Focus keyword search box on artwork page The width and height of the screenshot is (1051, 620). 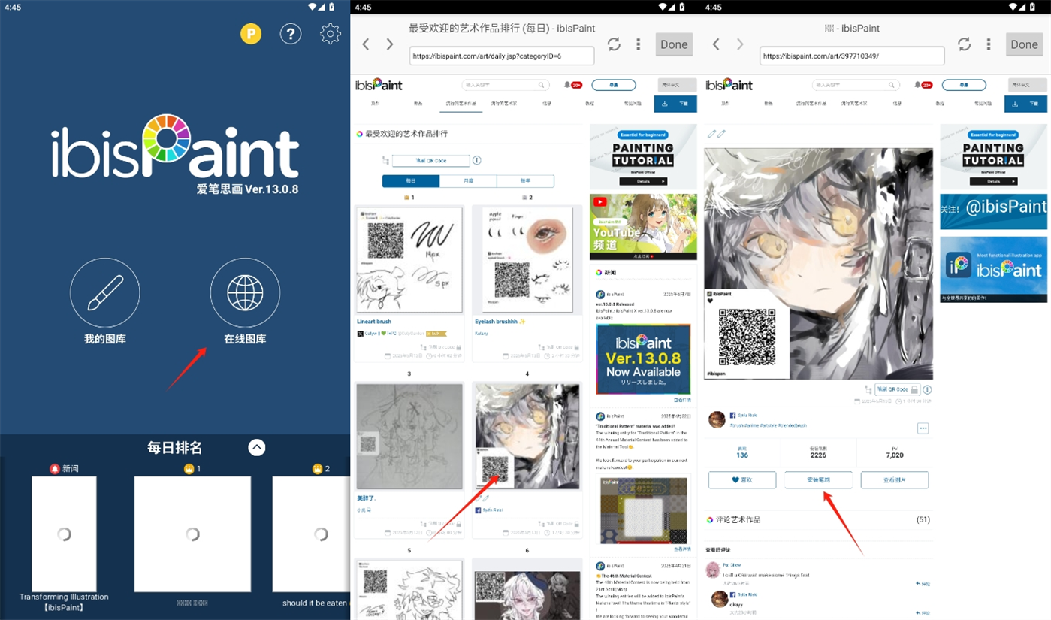[854, 85]
